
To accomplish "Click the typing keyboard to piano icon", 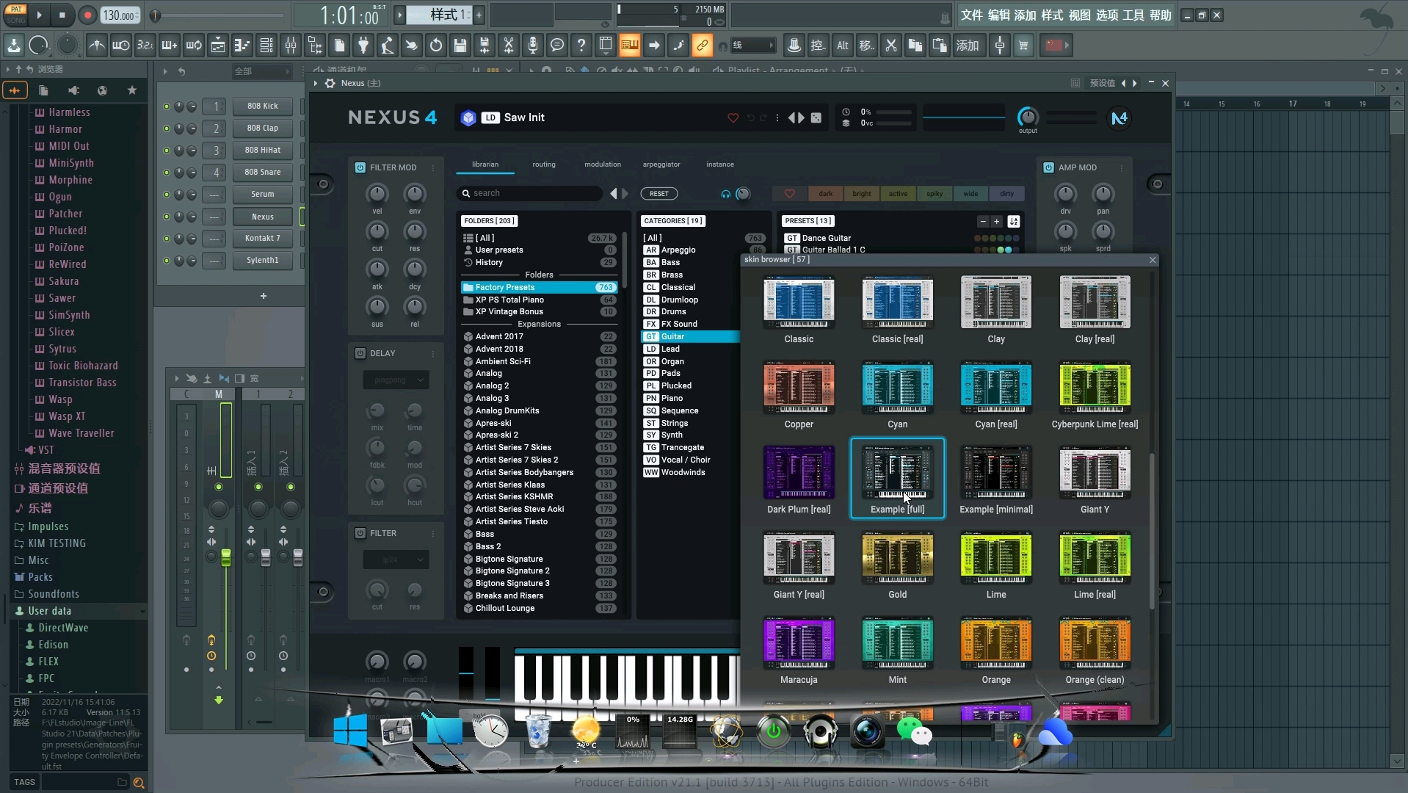I will 630,46.
